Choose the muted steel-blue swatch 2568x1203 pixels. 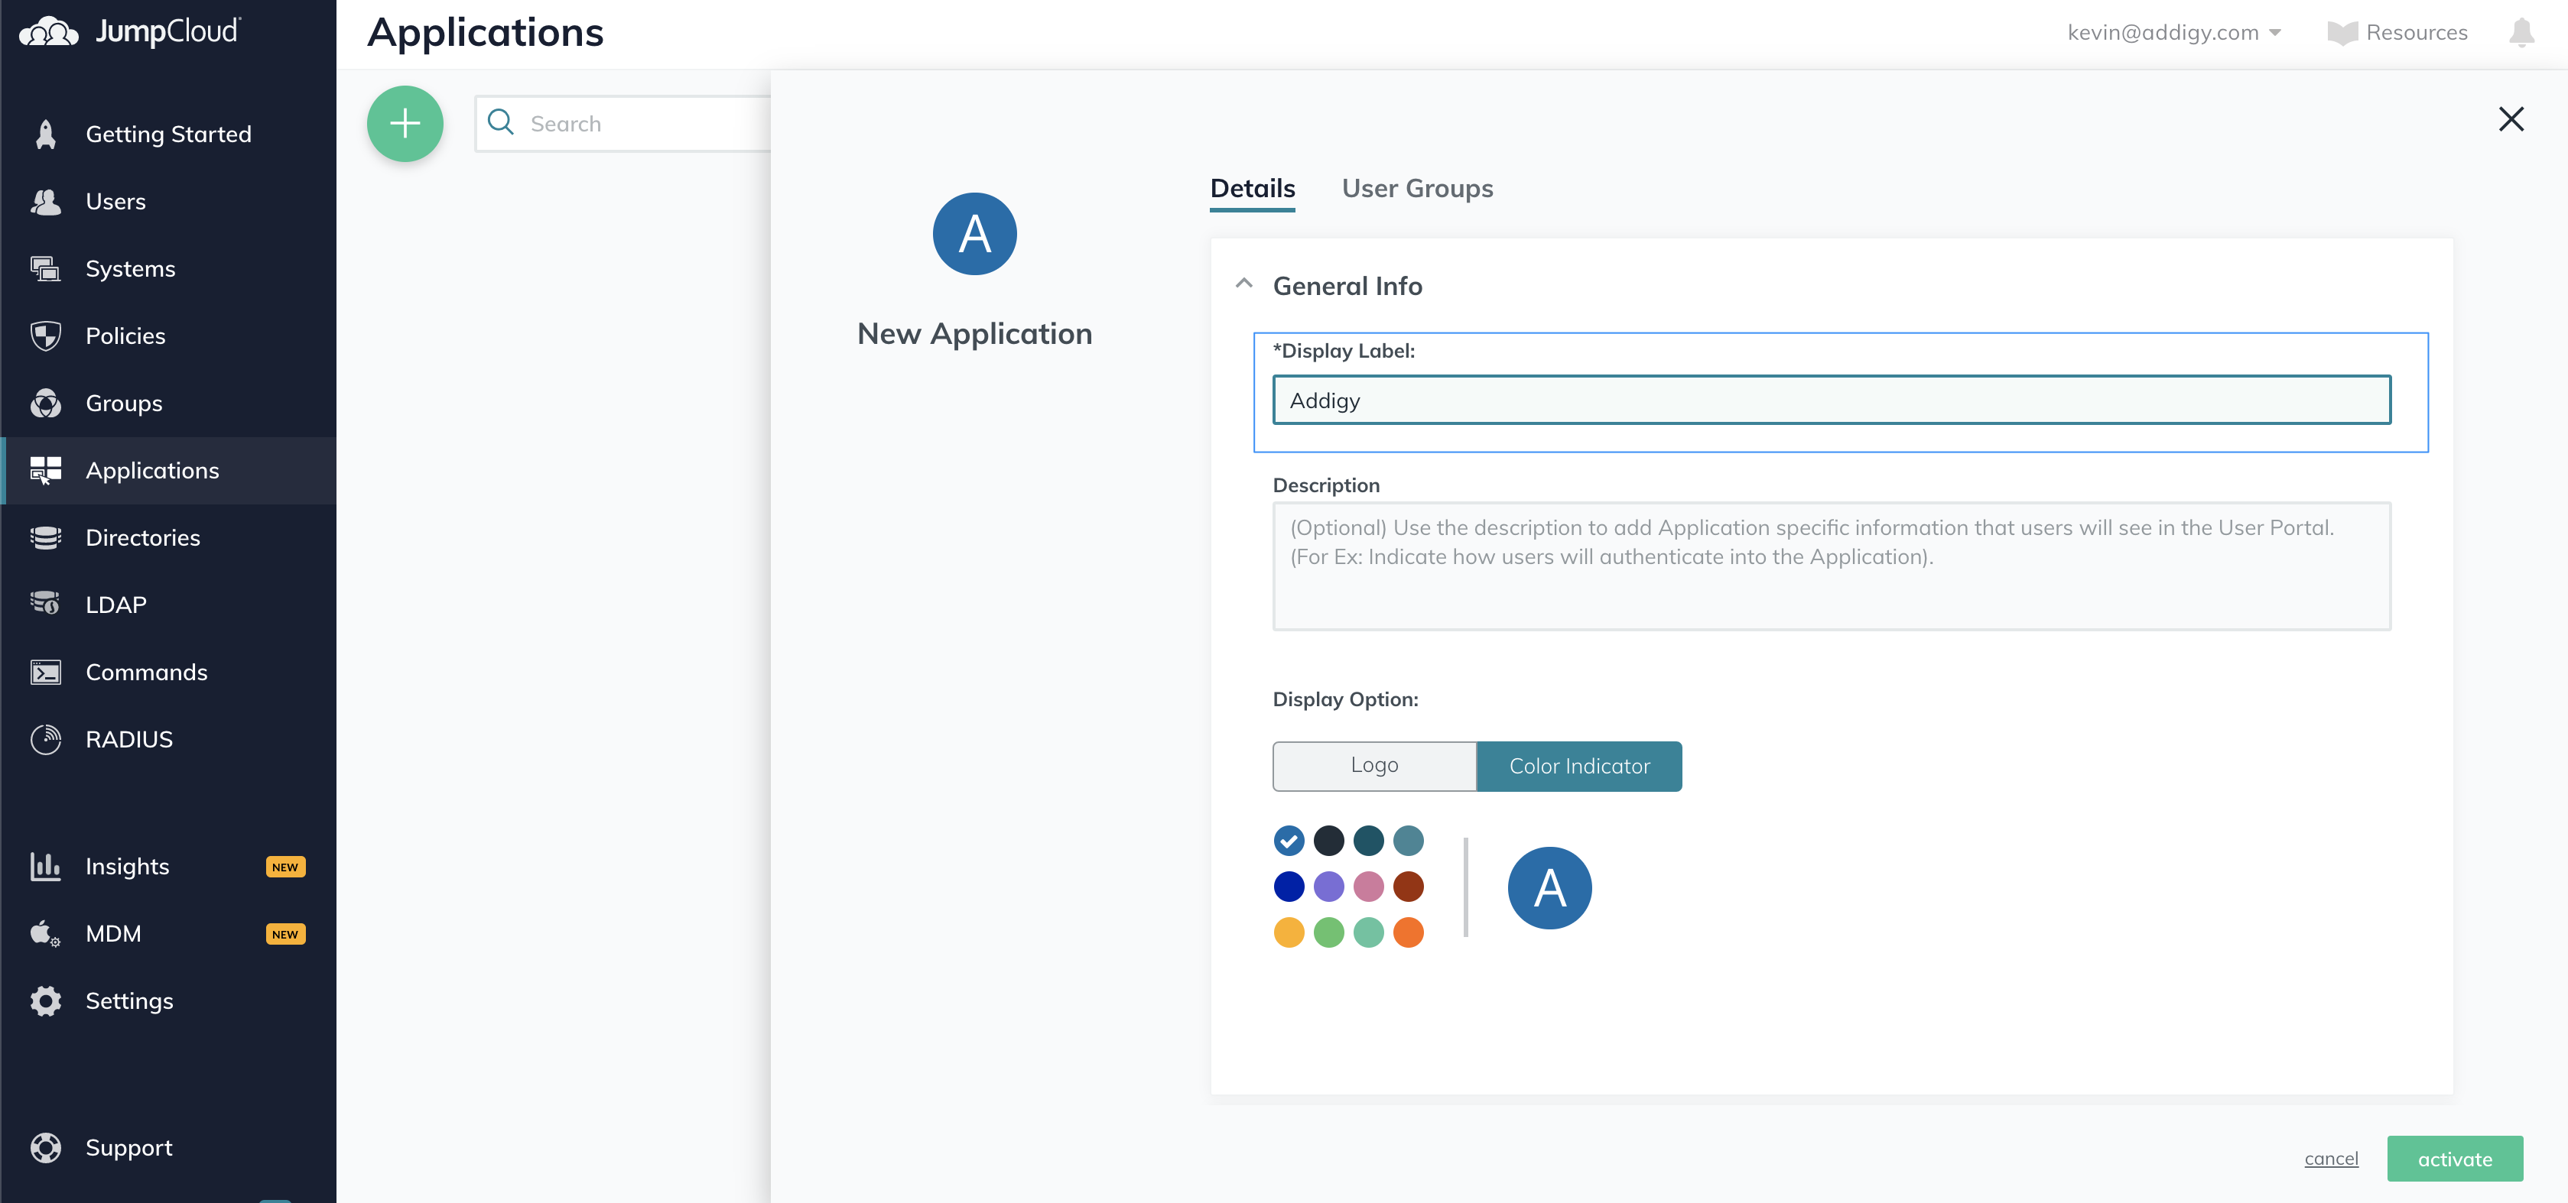[x=1408, y=840]
